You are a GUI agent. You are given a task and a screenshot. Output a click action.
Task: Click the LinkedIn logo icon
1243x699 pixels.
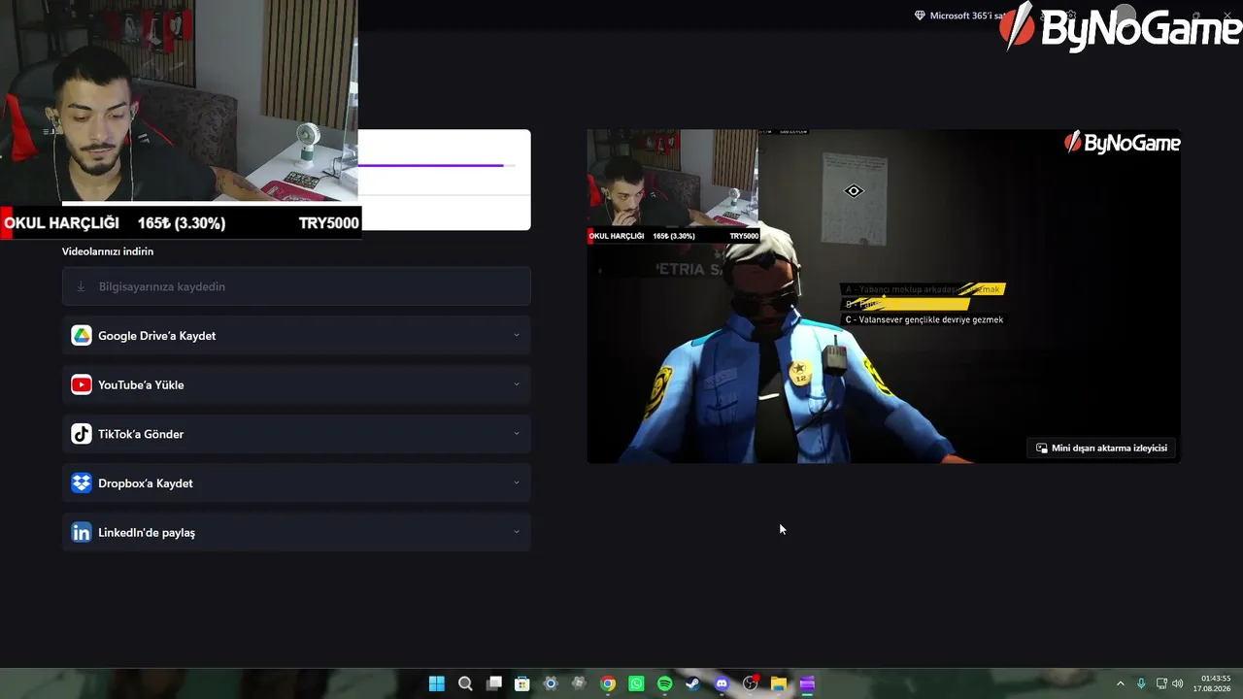[82, 533]
